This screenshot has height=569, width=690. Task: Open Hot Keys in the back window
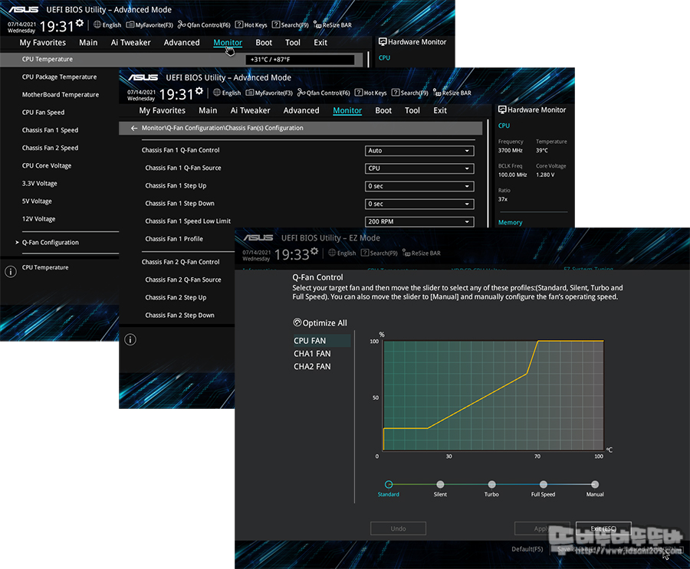point(251,25)
